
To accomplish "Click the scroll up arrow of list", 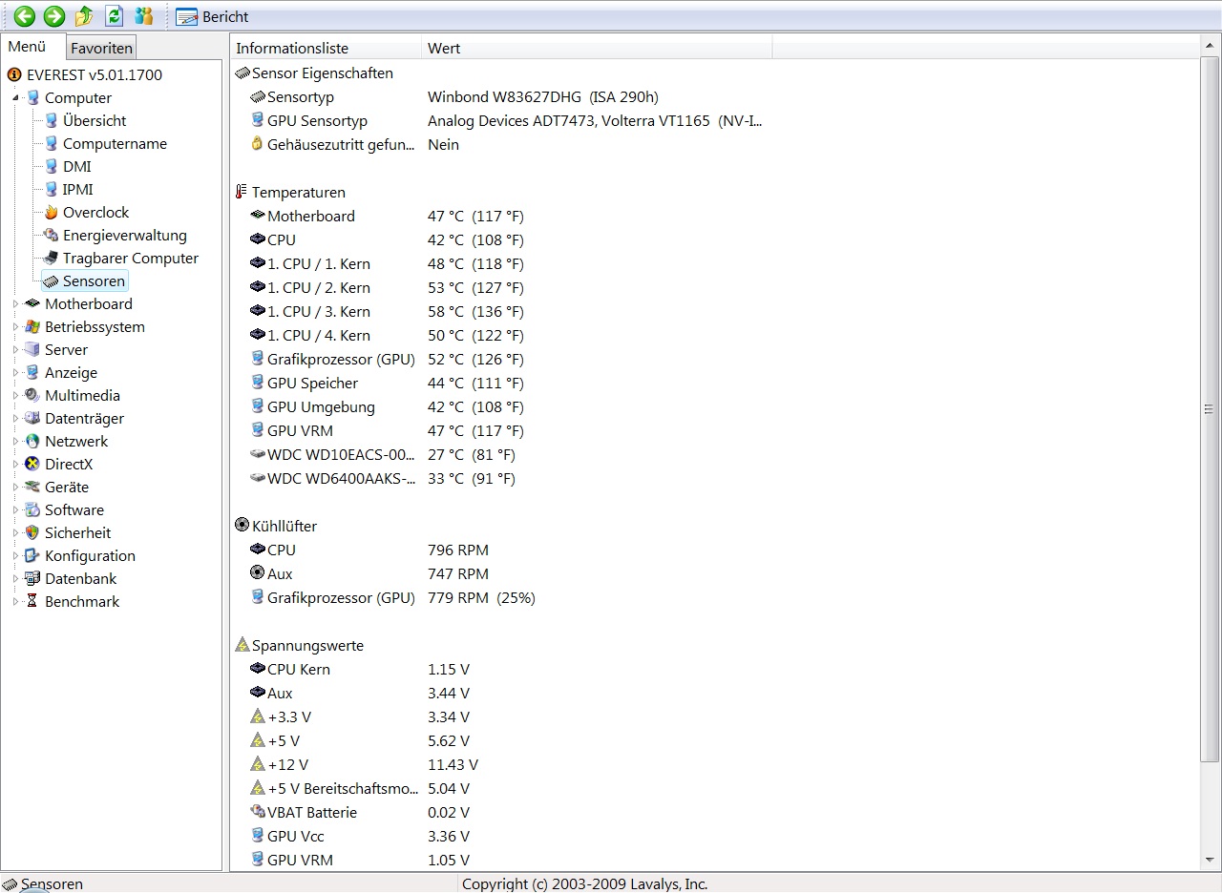I will 1210,47.
